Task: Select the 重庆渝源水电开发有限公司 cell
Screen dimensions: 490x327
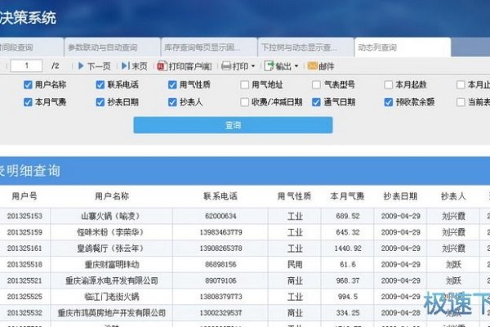Action: [112, 280]
